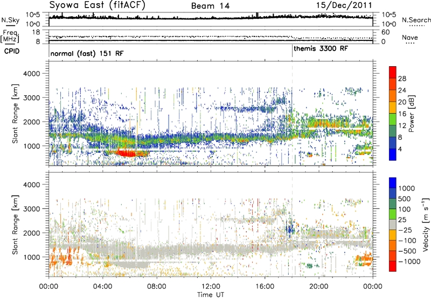Click the '20:00' time axis label

tap(318, 287)
